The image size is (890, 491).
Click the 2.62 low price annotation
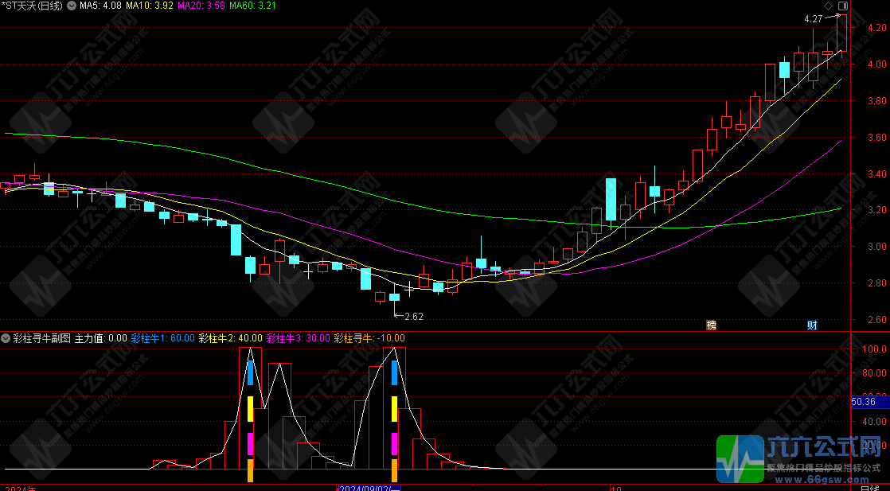[413, 317]
